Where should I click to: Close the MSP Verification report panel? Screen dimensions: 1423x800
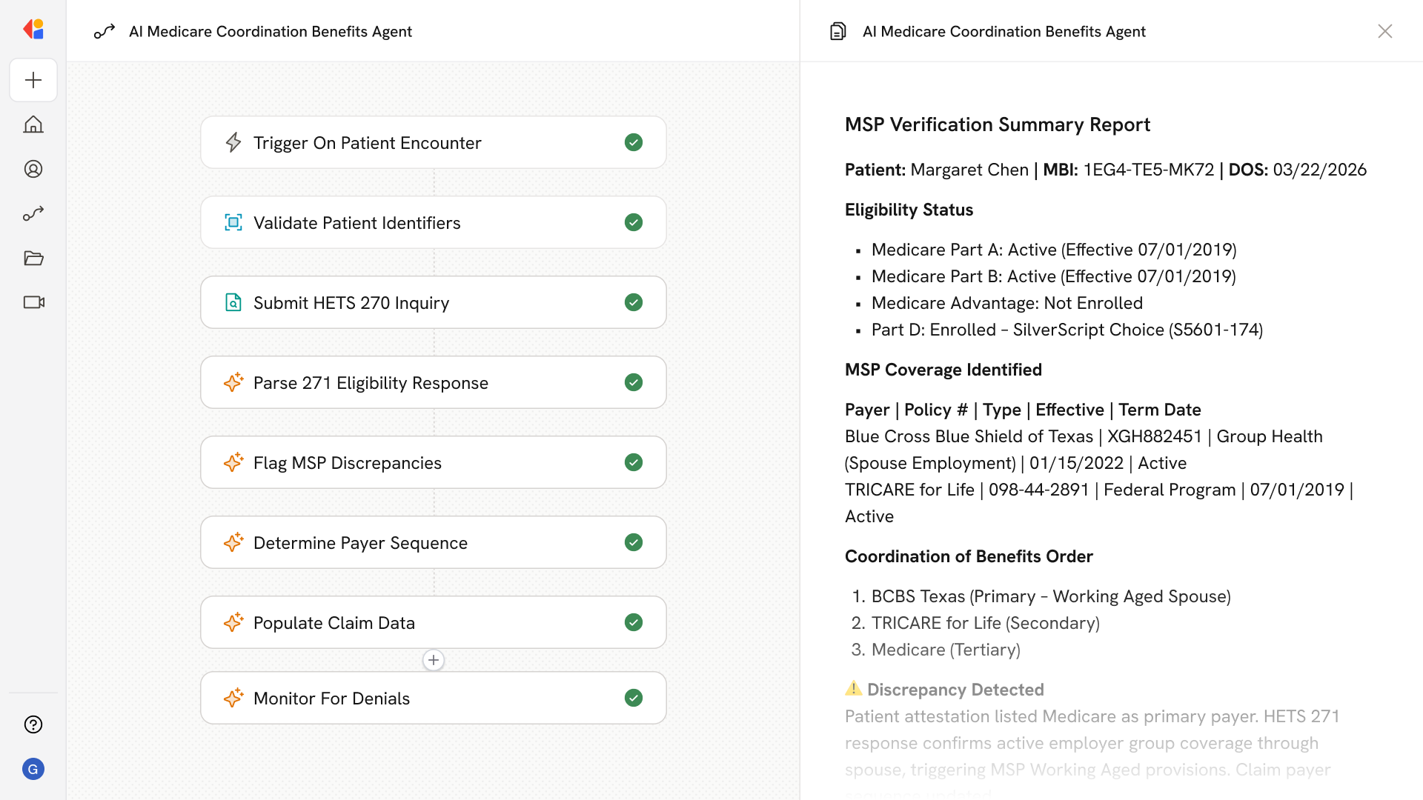(x=1384, y=31)
